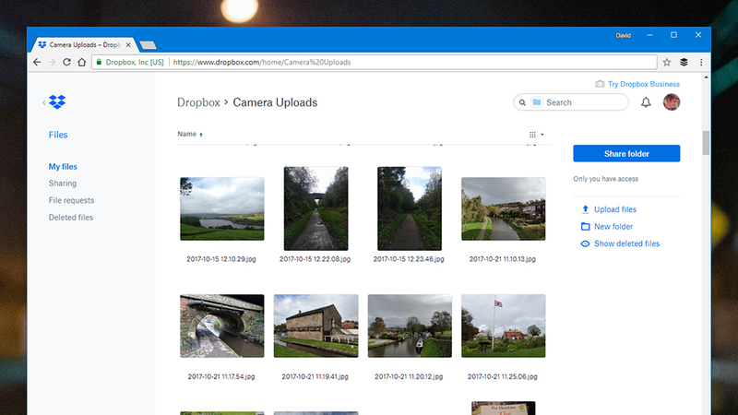Open thumbnail of 2017-10-15 12.10.29.jpg
This screenshot has height=415, width=738.
click(222, 208)
